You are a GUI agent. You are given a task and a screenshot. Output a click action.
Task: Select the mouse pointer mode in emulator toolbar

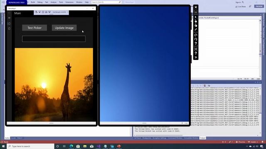coord(196,17)
